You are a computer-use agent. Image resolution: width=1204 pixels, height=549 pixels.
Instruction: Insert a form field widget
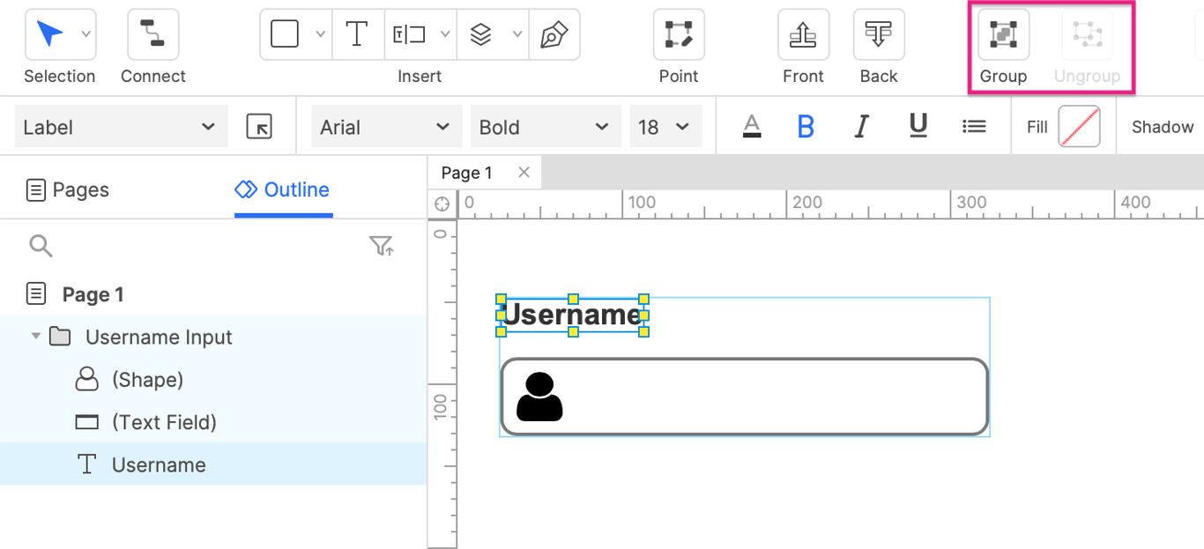(x=410, y=34)
